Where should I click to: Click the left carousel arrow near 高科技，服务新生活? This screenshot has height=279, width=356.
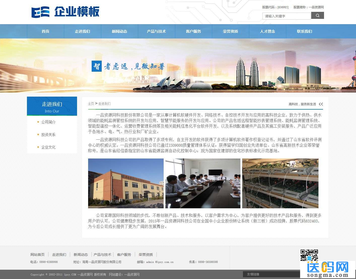319,104
